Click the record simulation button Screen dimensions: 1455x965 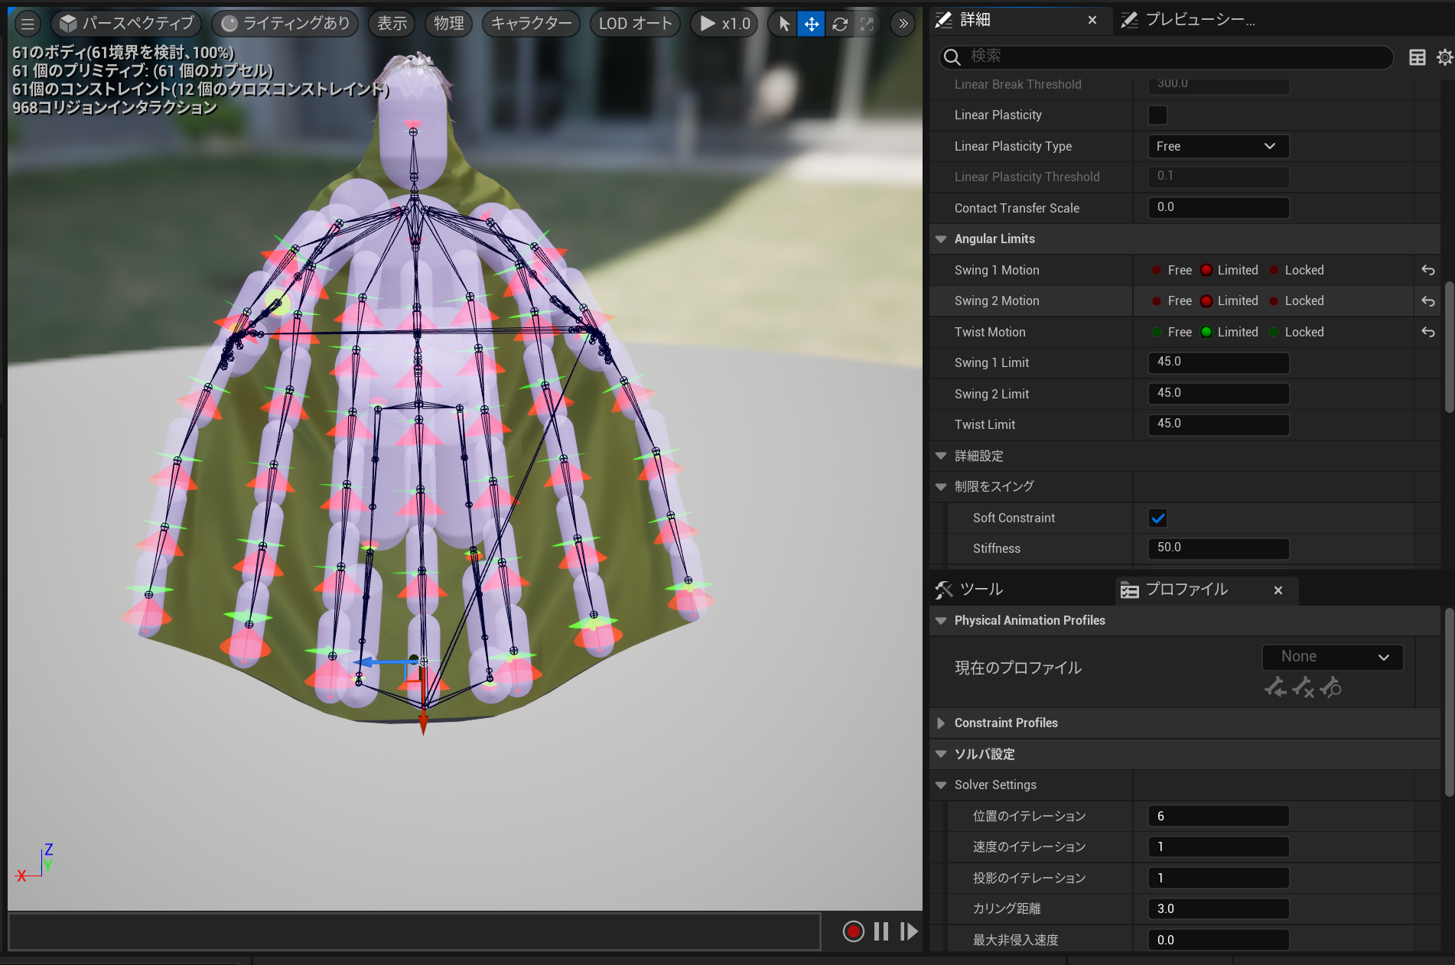(853, 931)
